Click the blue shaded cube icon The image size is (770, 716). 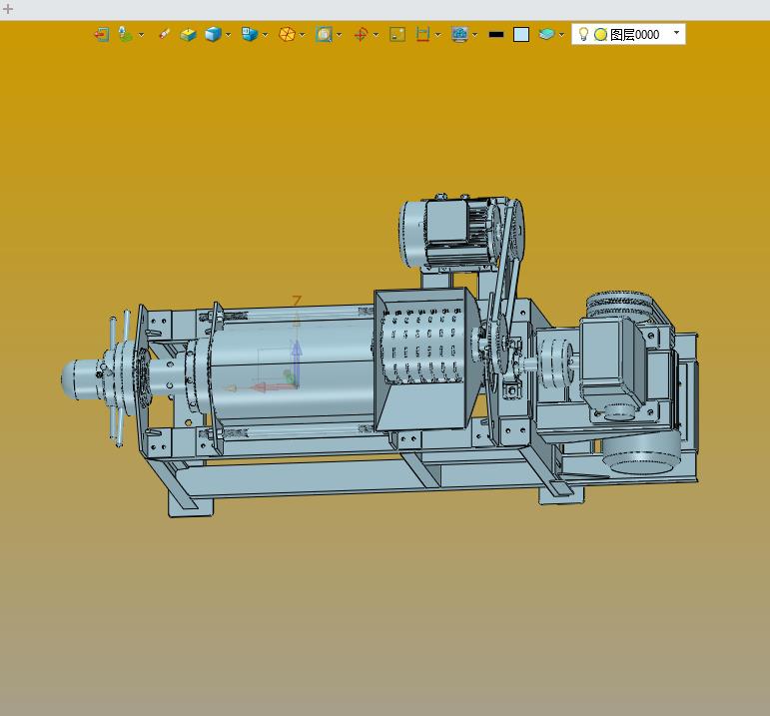(213, 34)
